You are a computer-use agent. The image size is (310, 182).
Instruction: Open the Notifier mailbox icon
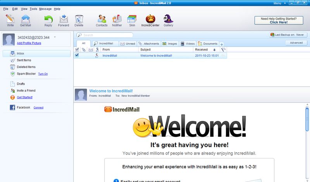[117, 19]
